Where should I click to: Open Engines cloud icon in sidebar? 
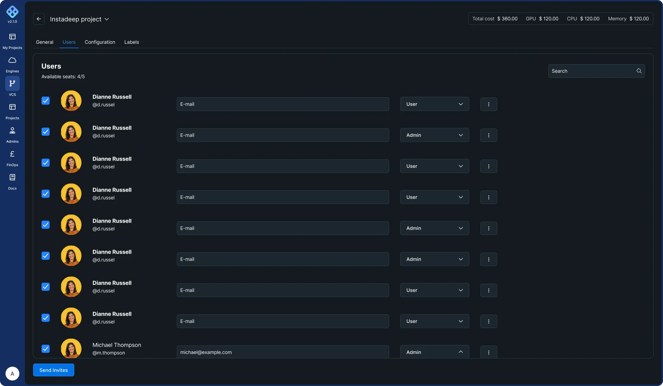(12, 60)
